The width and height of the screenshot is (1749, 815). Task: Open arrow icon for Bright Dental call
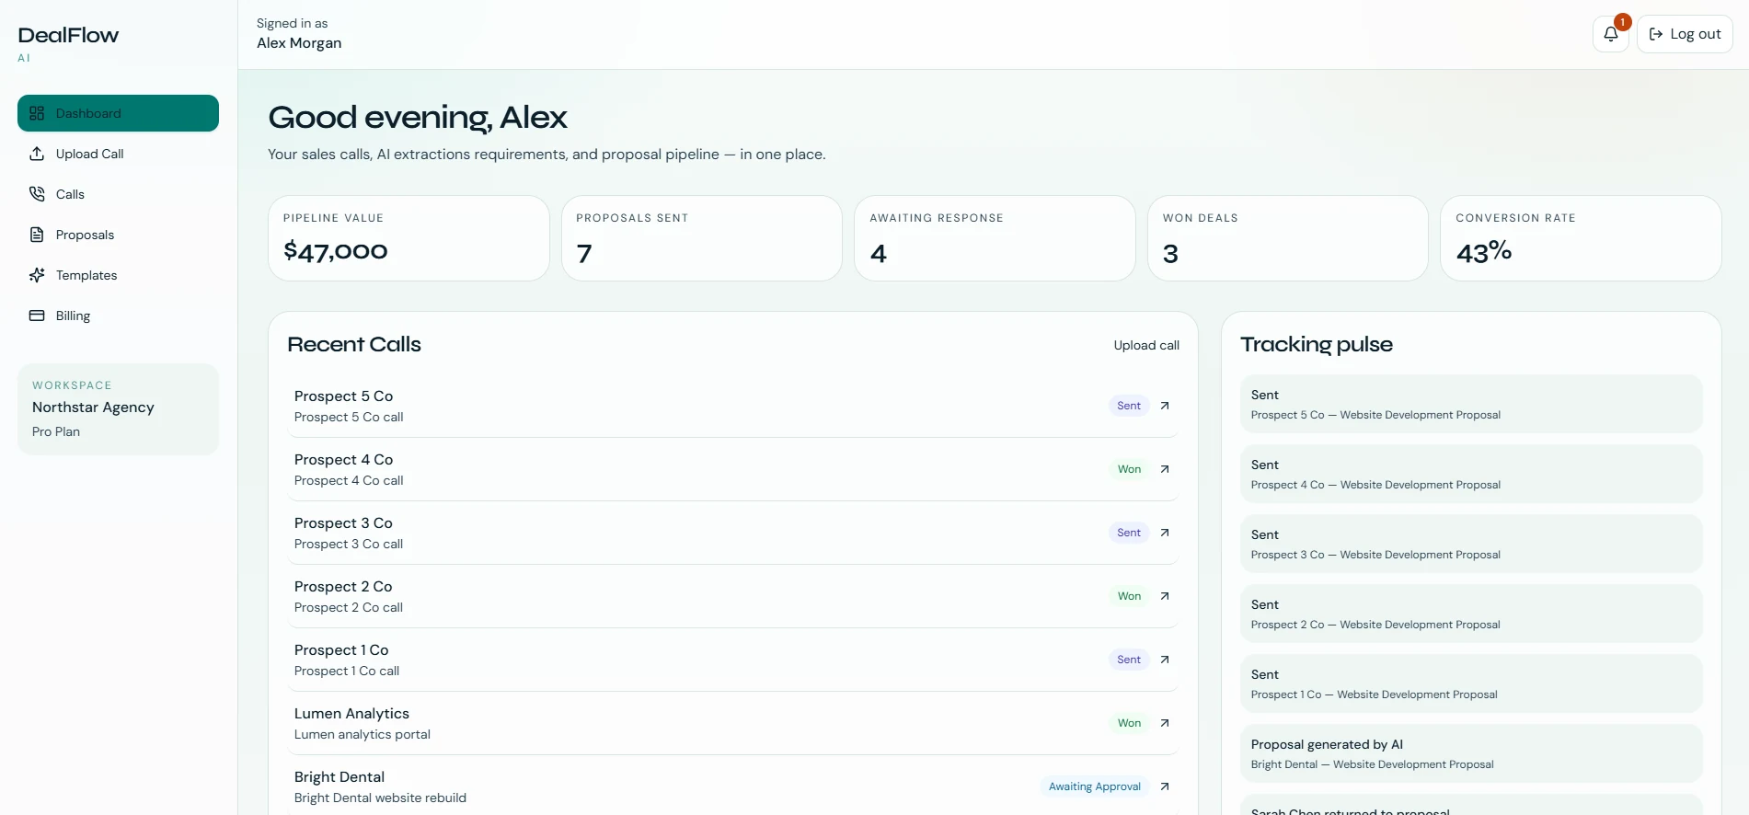point(1165,786)
